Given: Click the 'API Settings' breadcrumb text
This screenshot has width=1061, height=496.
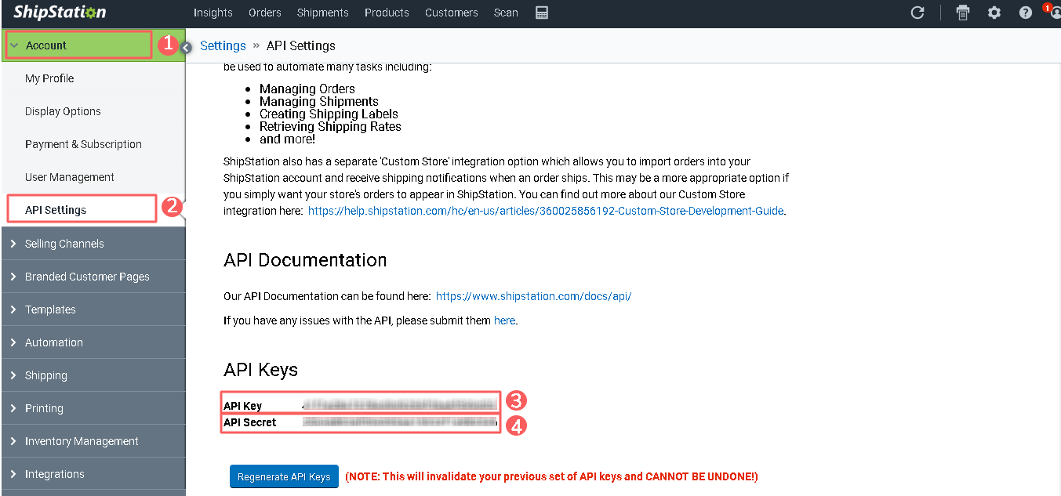Looking at the screenshot, I should pos(301,45).
